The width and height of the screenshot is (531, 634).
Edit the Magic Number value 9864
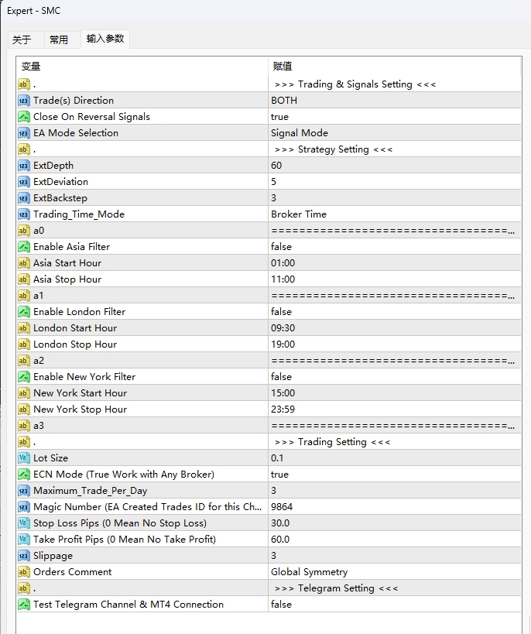[395, 506]
